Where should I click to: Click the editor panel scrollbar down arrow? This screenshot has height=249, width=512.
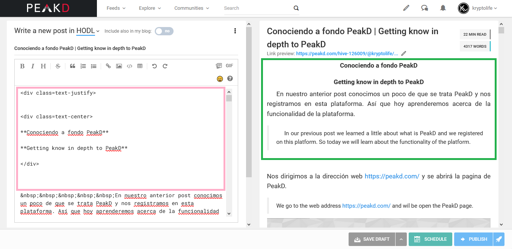click(x=249, y=224)
